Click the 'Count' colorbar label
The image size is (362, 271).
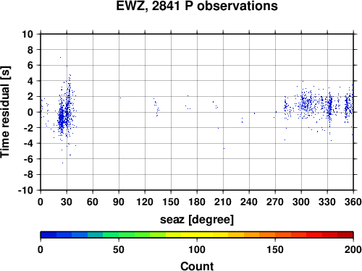coord(197,266)
